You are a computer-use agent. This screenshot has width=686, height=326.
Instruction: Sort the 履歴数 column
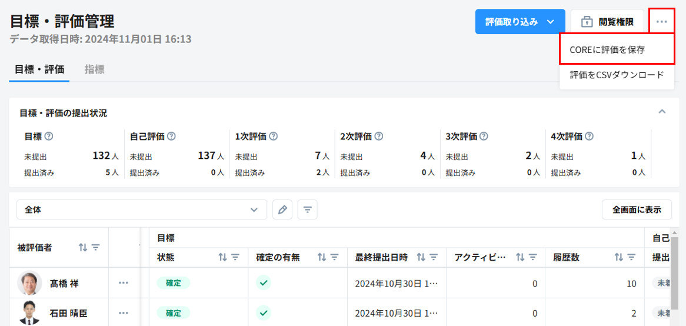click(618, 257)
